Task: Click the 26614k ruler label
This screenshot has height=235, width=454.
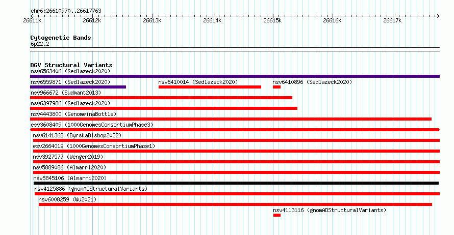Action: [212, 20]
